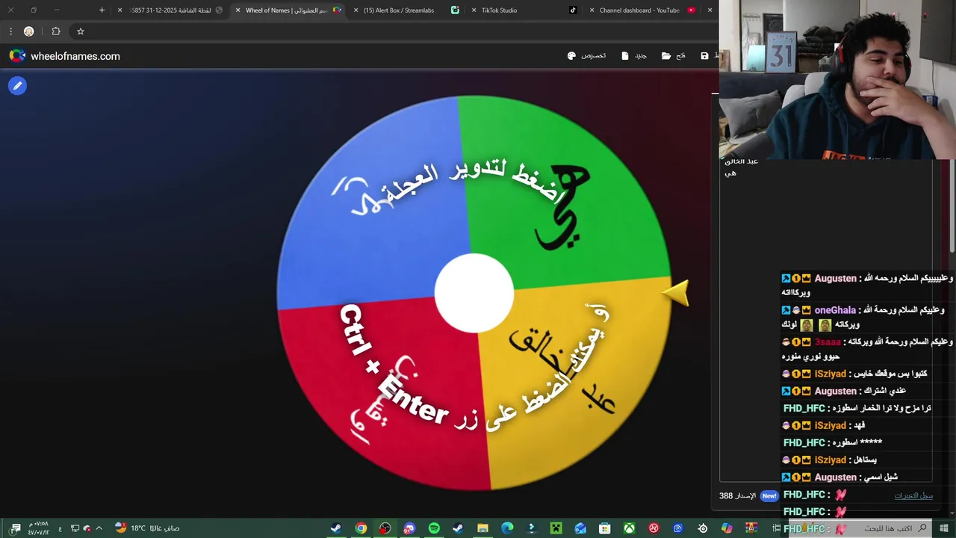Open Spotify from the taskbar
Image resolution: width=956 pixels, height=538 pixels.
click(434, 528)
